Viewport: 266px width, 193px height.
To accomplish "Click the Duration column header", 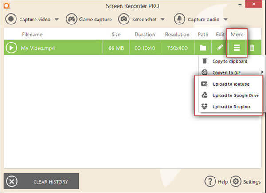I will click(145, 35).
